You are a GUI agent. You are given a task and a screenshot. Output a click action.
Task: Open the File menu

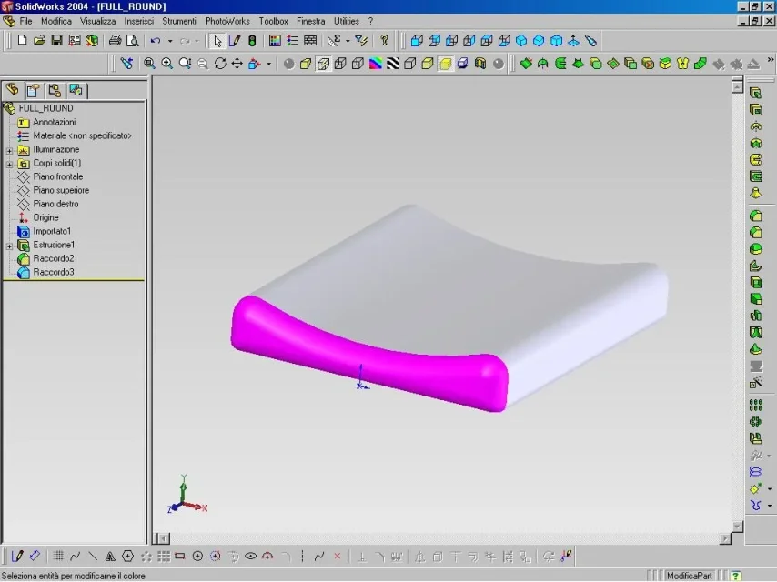(25, 21)
